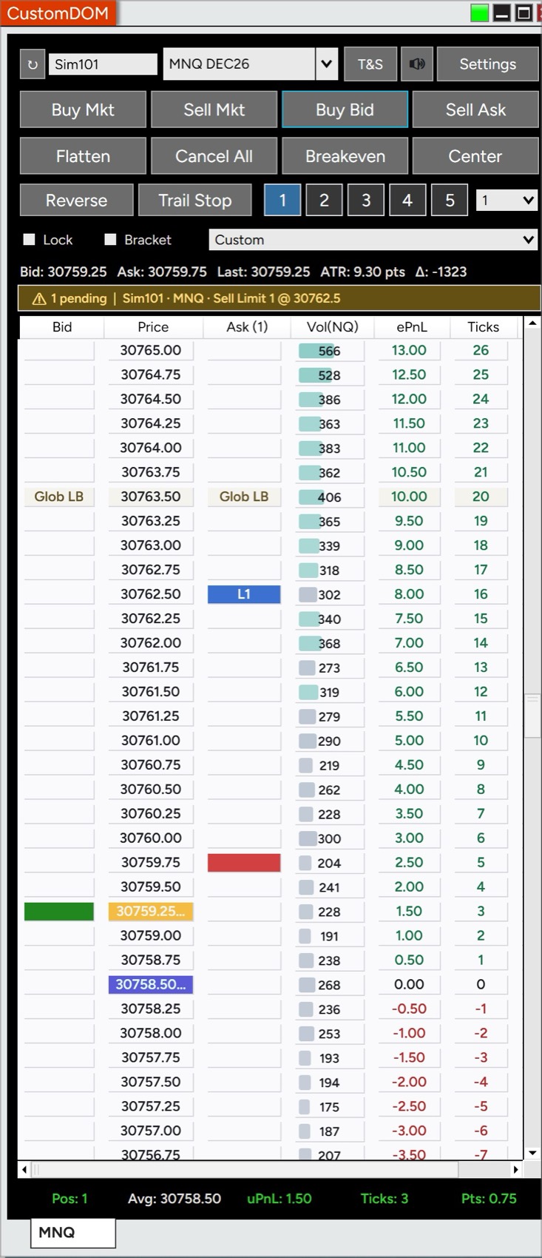Click price 30760.00 in the ladder
The height and width of the screenshot is (1258, 542).
click(151, 838)
